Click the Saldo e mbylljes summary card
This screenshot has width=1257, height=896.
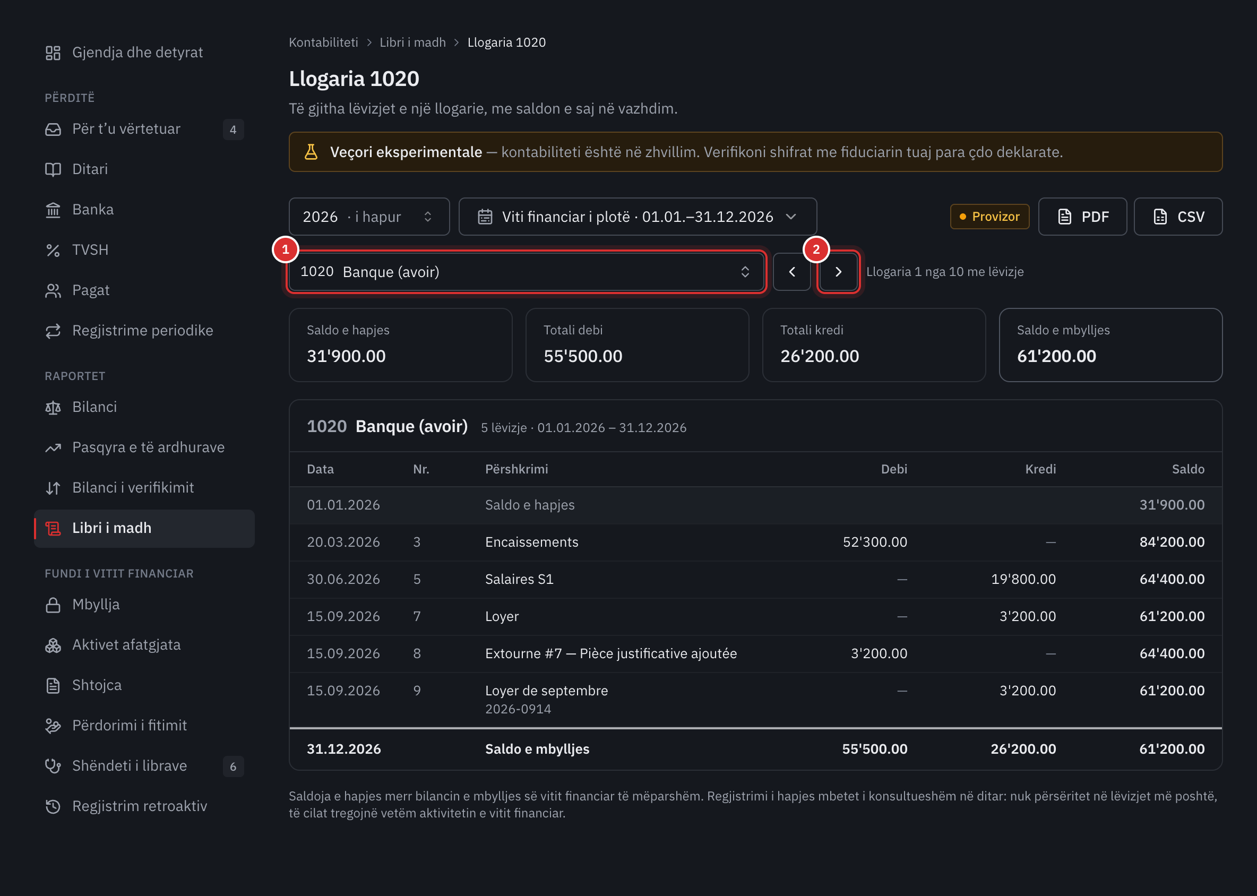tap(1110, 345)
